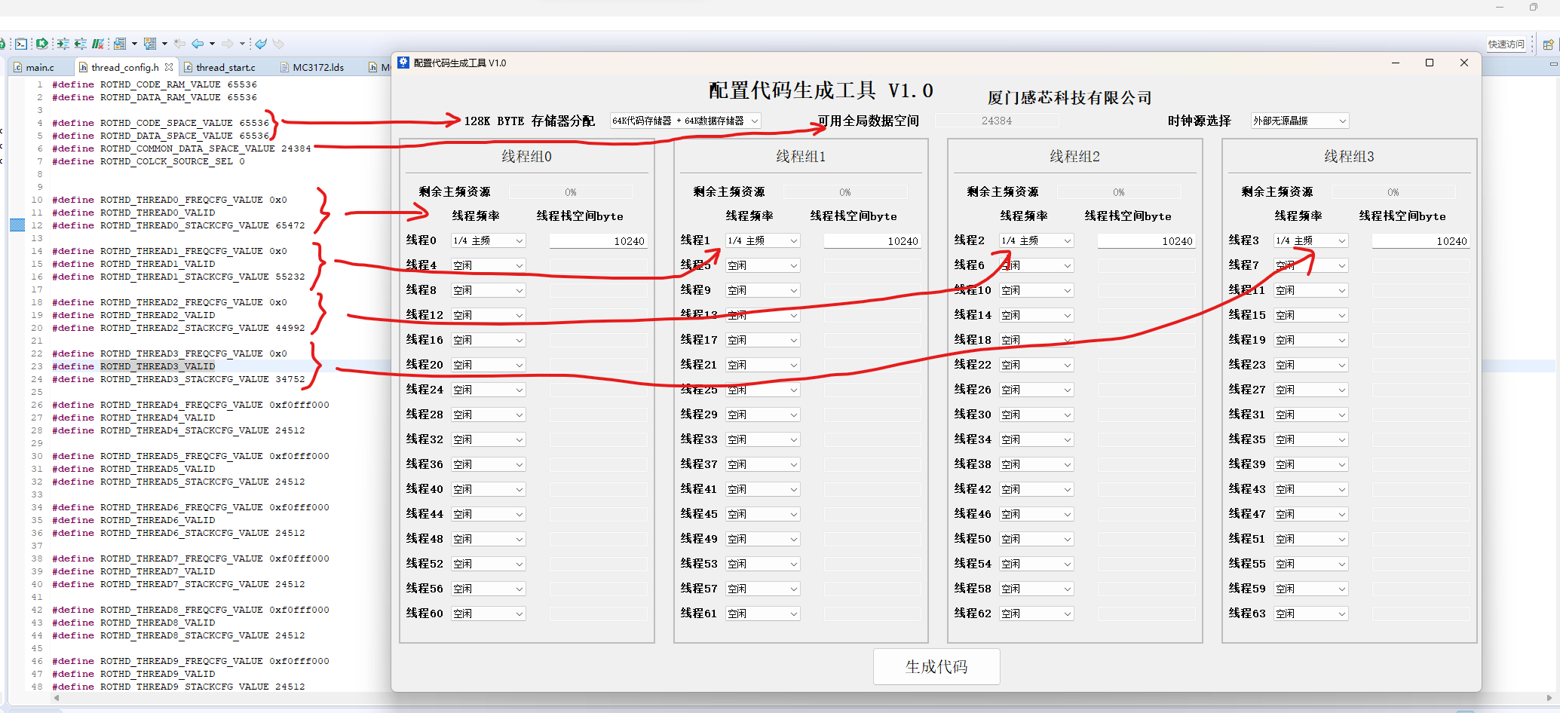Go to previous annotation icon

coord(150,44)
